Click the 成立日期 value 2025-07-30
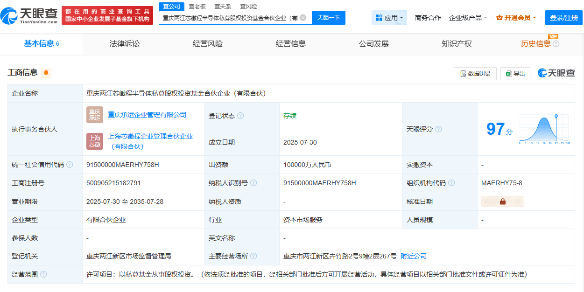Screen dimensions: 584x292 pos(300,142)
